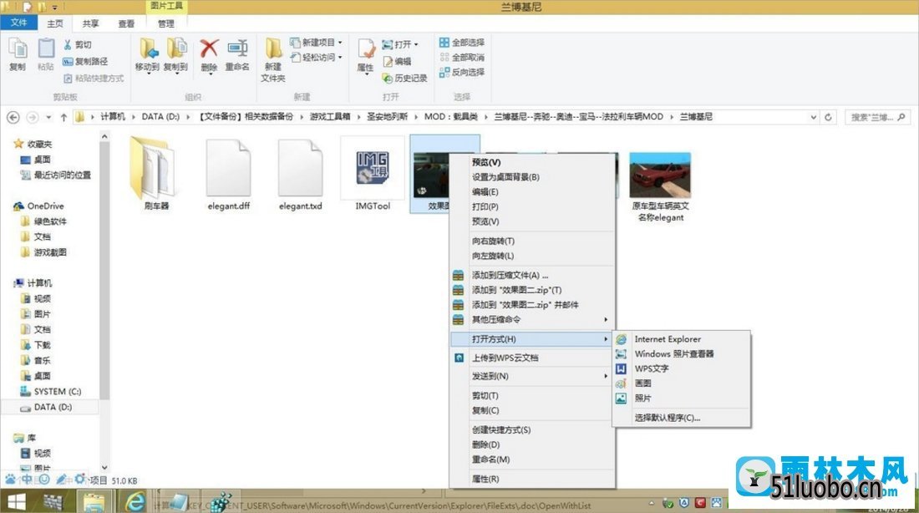This screenshot has height=513, width=919.
Task: Open the Windows Start button
Action: [x=16, y=502]
